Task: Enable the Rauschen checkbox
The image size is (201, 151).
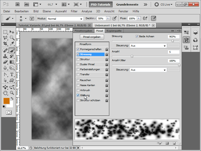Action: click(x=78, y=80)
